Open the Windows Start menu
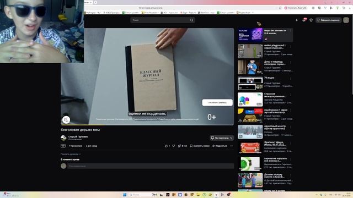 tap(125, 195)
